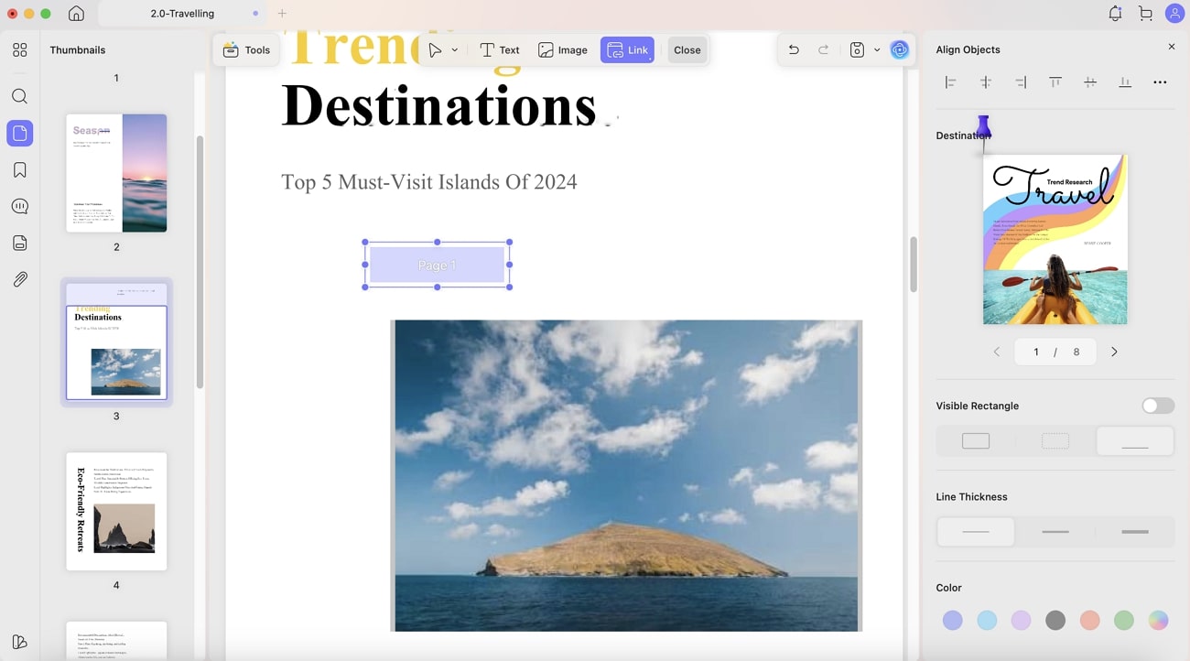Screen dimensions: 1190x661
Task: Select the page 4 thumbnail
Action: (116, 511)
